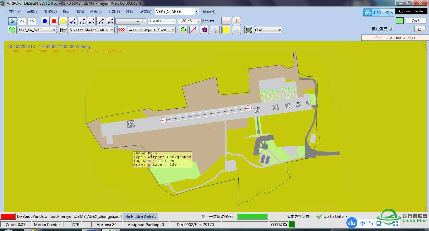The width and height of the screenshot is (429, 231).
Task: Click the red plus crosshair icon
Action: tap(236, 21)
